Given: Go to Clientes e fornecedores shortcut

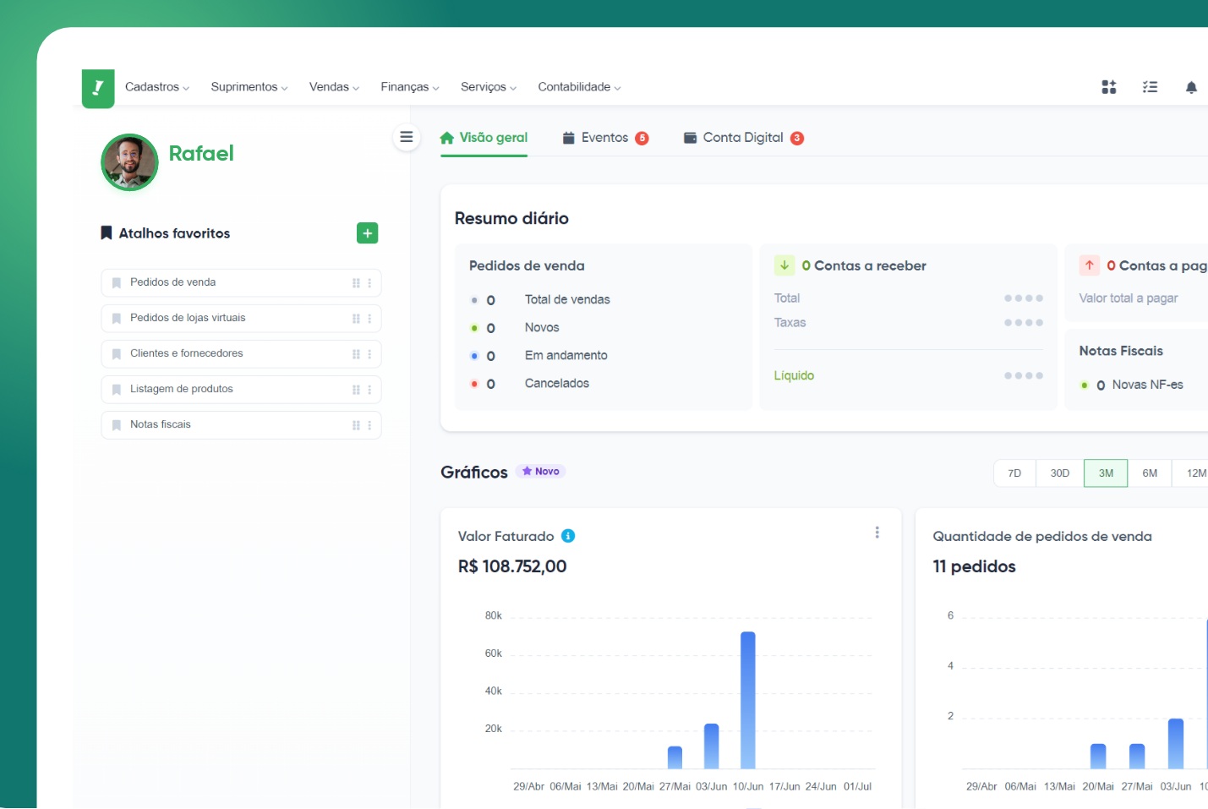Looking at the screenshot, I should pos(241,354).
